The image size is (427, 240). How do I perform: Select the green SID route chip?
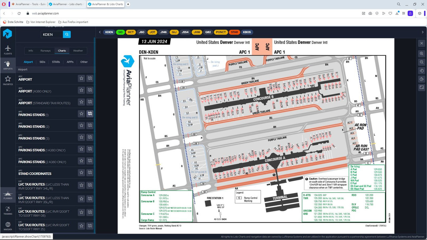coord(120,32)
